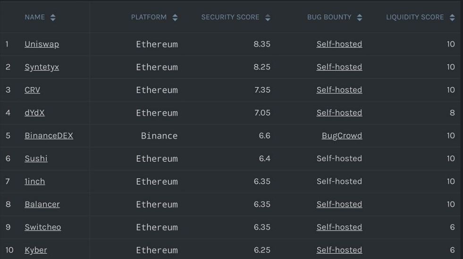The image size is (463, 259).
Task: Click the LIQUIDITY SCORE header label
Action: tap(415, 17)
